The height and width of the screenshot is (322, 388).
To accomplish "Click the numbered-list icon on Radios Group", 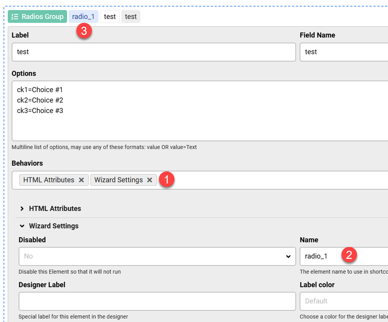I will click(15, 16).
